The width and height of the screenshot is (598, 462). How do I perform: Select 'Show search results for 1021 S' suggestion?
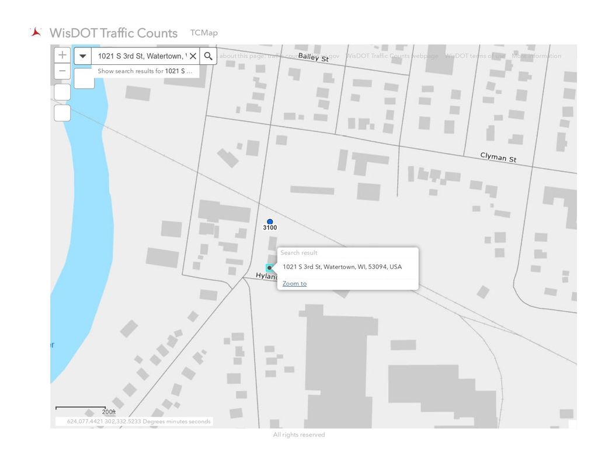point(145,71)
